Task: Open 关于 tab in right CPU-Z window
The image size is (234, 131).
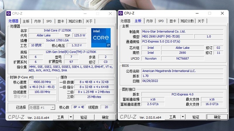Action: click(x=201, y=21)
